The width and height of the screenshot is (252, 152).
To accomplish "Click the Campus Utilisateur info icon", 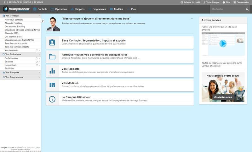I will (52, 99).
